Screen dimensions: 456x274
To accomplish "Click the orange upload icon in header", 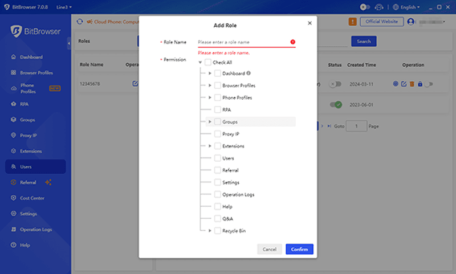I will (353, 22).
